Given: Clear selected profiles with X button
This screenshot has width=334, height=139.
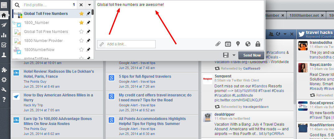Looking at the screenshot, I should tap(81, 5).
